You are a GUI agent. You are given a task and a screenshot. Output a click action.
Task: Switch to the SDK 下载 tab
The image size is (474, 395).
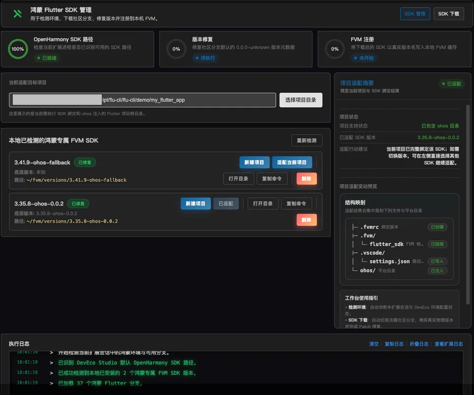448,14
